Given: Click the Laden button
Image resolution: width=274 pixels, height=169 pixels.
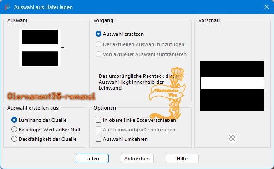Looking at the screenshot, I should point(92,159).
